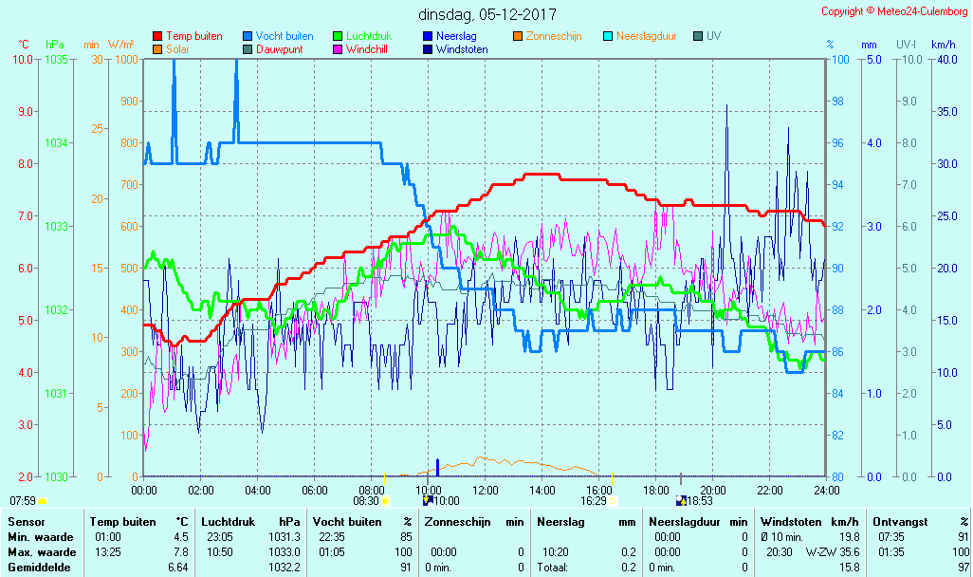The height and width of the screenshot is (577, 973).
Task: Click the orange Solar legend square
Action: tap(157, 49)
